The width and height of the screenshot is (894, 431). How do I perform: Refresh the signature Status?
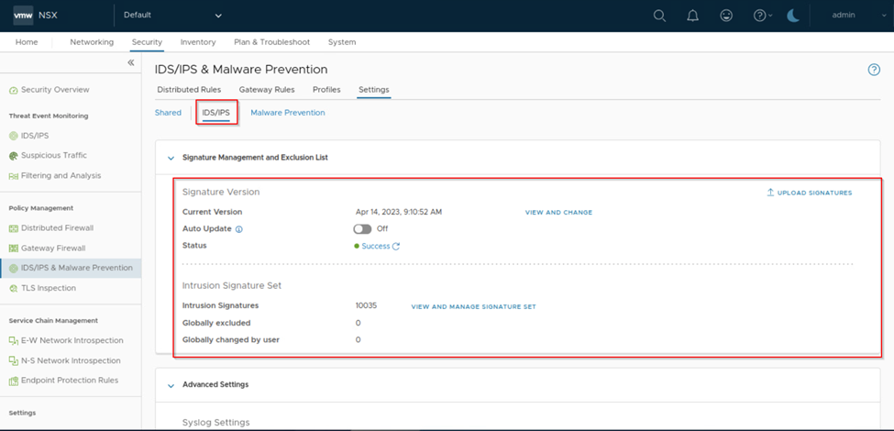click(x=396, y=247)
